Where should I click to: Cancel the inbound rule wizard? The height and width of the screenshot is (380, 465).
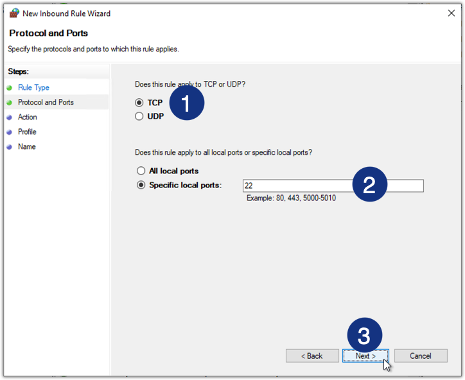[421, 356]
